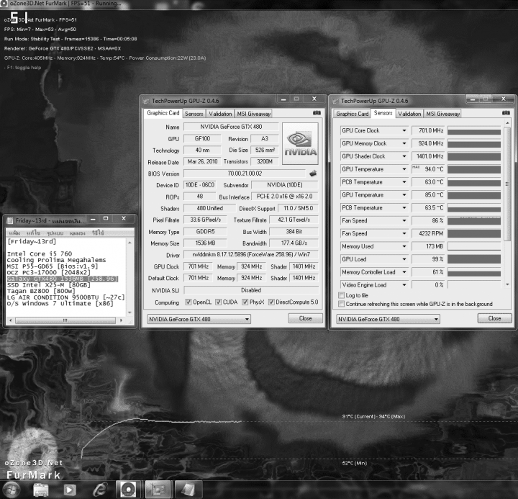Image resolution: width=518 pixels, height=499 pixels.
Task: Open Validation tab in right GPU-Z window
Action: tap(409, 114)
